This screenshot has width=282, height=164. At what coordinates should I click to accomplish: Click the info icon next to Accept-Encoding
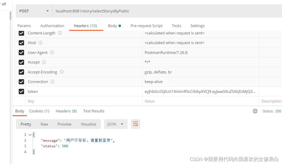(x=62, y=72)
